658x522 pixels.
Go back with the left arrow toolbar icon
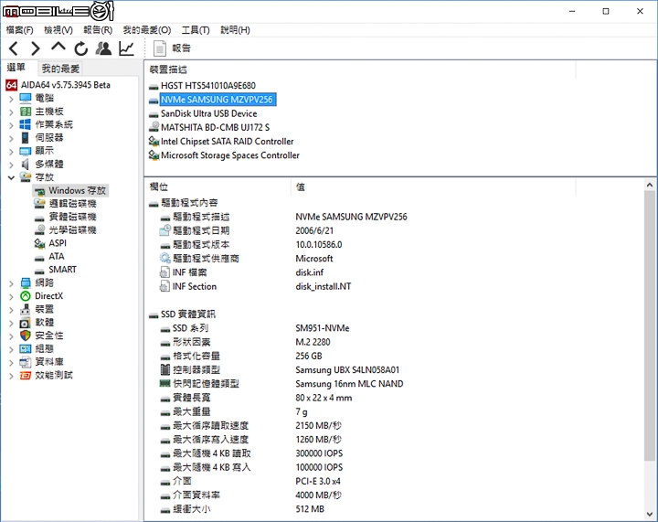[x=14, y=48]
